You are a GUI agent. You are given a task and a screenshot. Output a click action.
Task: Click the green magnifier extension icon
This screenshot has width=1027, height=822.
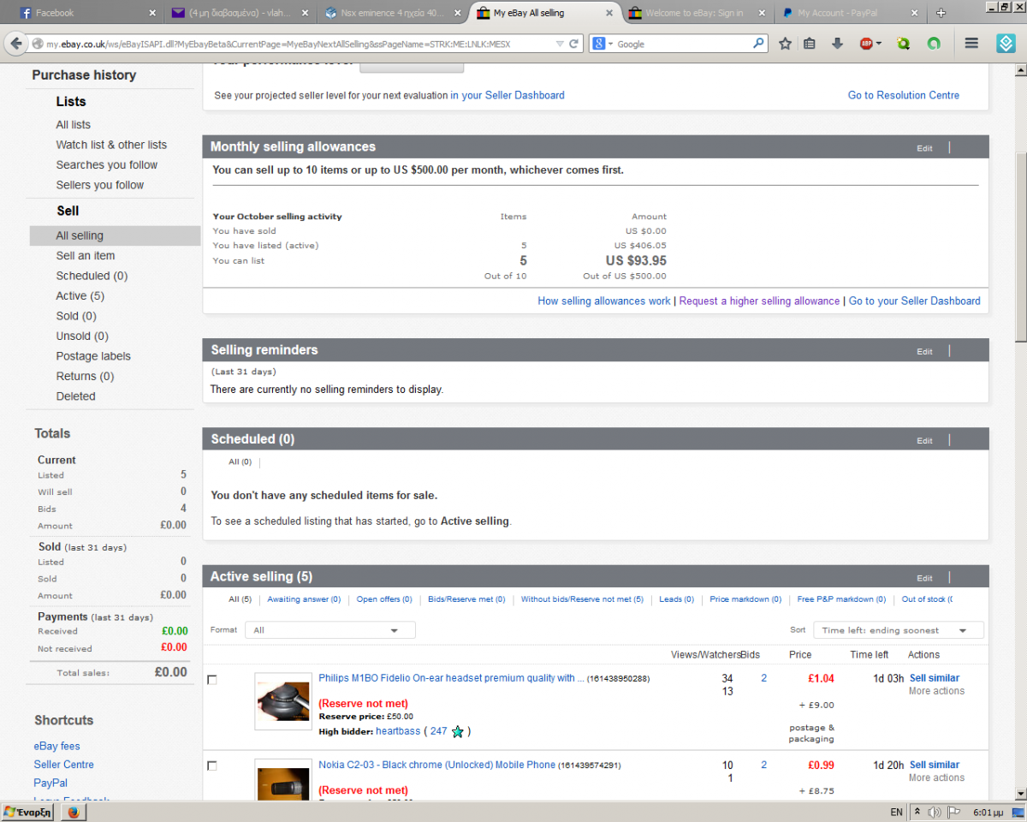pos(903,44)
